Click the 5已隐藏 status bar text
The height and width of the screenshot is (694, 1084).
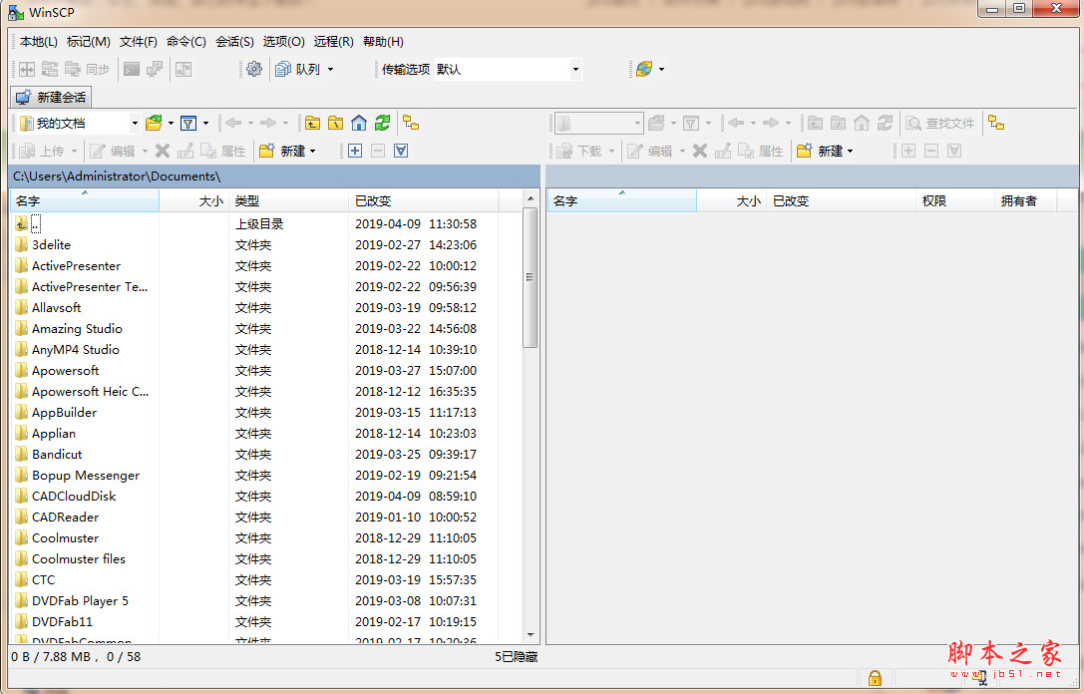click(516, 657)
